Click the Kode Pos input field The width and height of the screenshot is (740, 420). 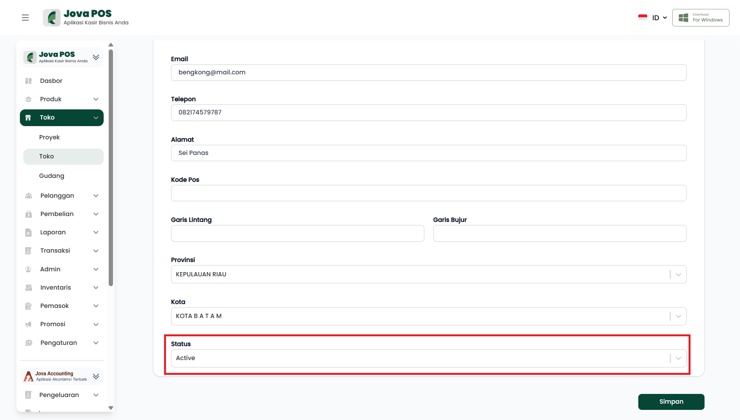(x=428, y=193)
